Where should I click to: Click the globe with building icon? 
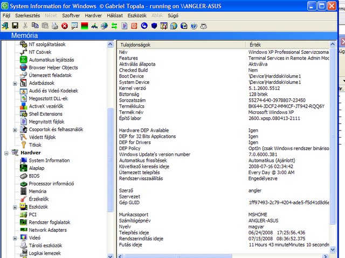pyautogui.click(x=174, y=26)
